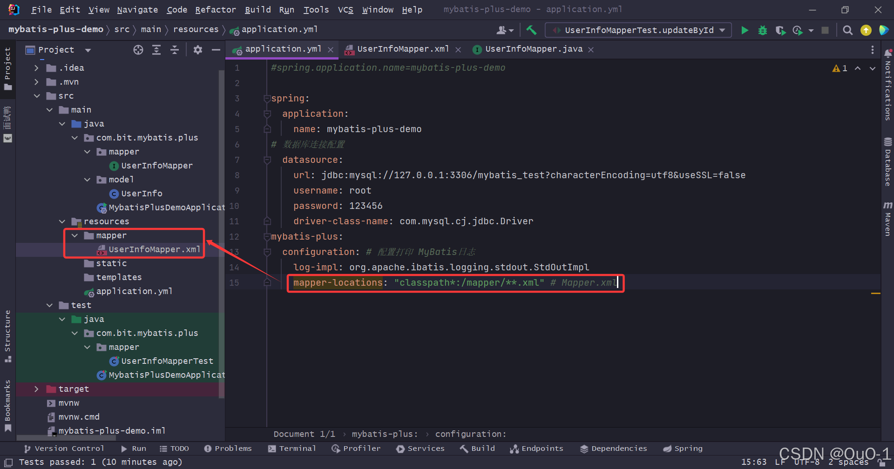Open Project view mode dropdown arrow
Image resolution: width=894 pixels, height=469 pixels.
click(x=88, y=50)
